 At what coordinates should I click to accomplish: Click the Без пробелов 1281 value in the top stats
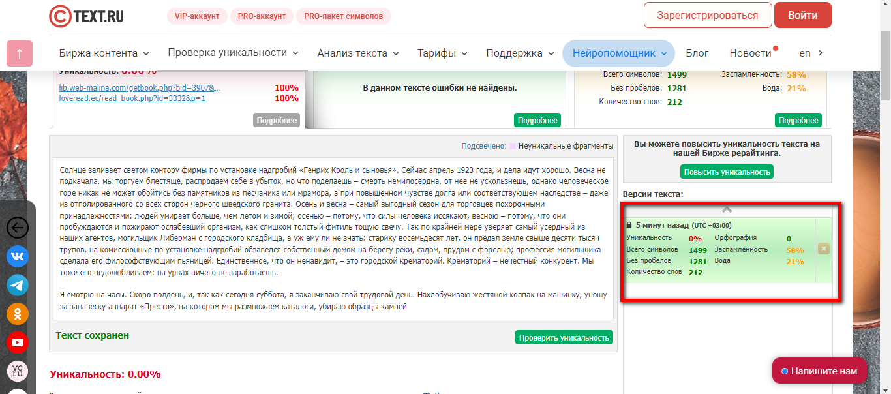(677, 89)
